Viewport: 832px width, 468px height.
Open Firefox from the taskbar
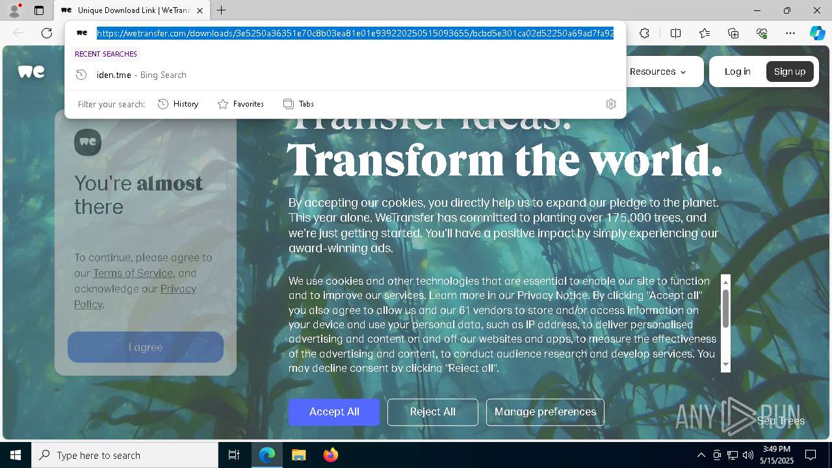(x=330, y=455)
